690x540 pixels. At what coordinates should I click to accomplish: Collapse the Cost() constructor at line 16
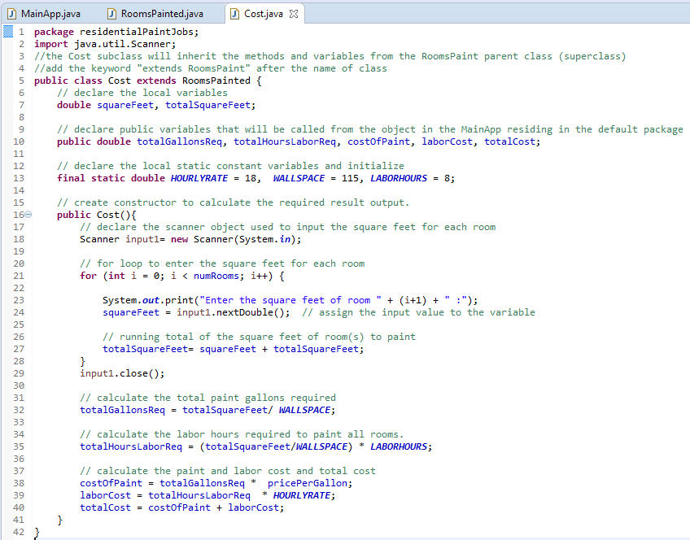28,215
